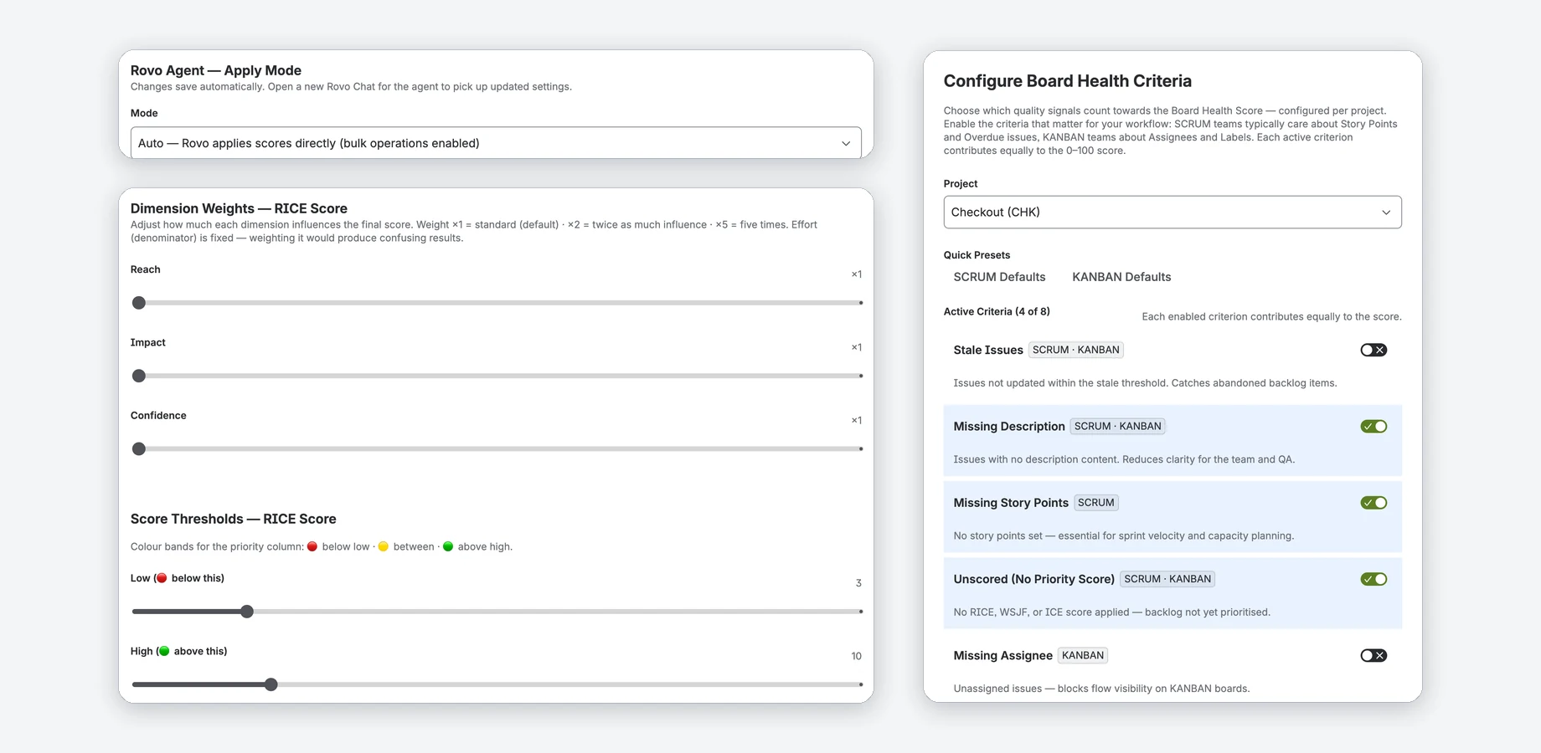Click the Low threshold slider handle
This screenshot has width=1541, height=753.
click(x=247, y=612)
